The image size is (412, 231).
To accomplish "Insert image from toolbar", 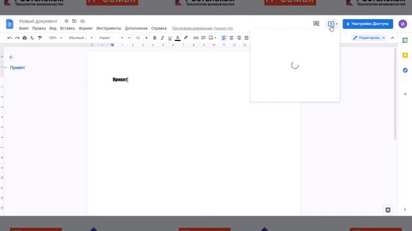I will pyautogui.click(x=211, y=38).
